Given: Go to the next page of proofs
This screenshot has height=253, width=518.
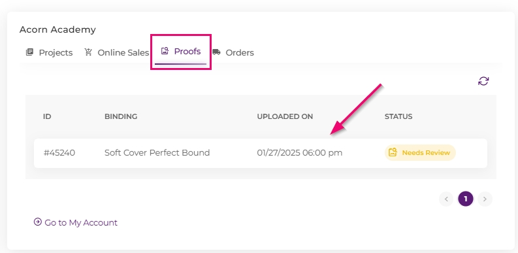Looking at the screenshot, I should tap(485, 199).
